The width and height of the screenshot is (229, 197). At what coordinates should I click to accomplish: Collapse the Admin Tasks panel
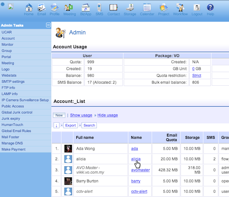tap(48, 25)
